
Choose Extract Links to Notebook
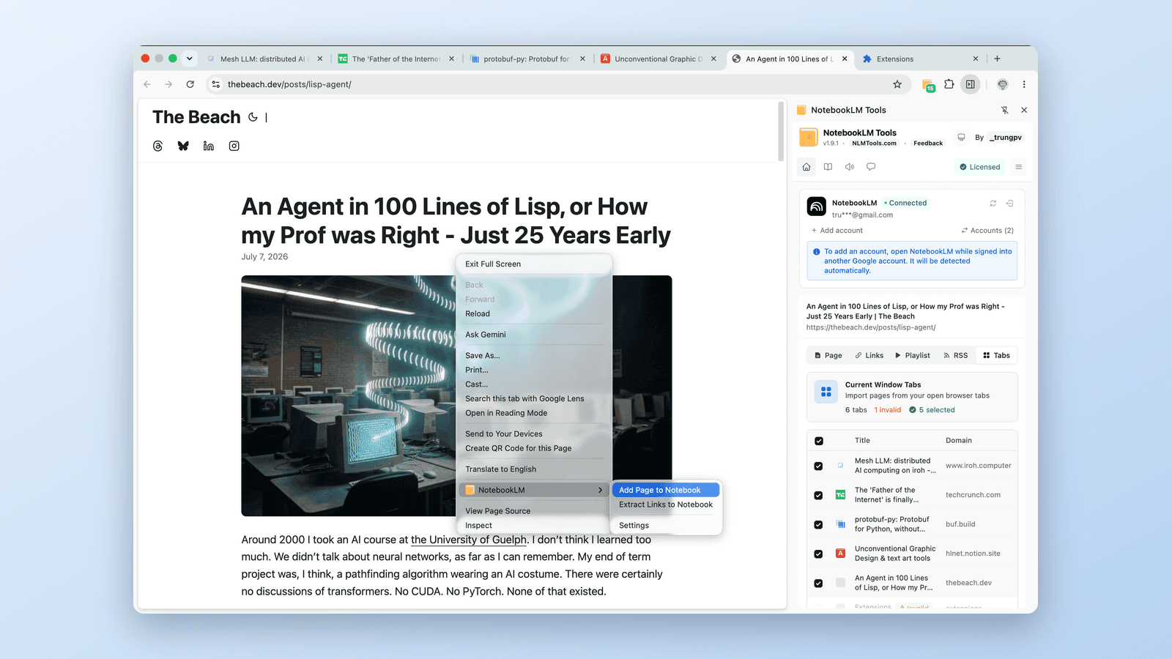666,505
